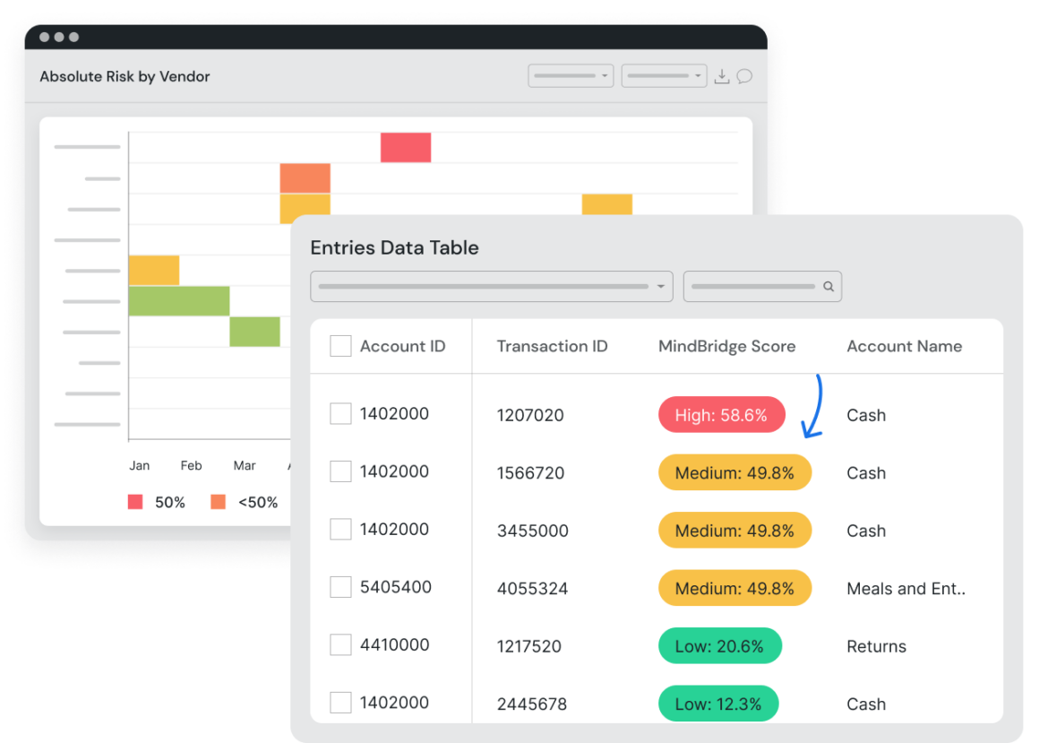Click the magnifier icon in the table search box
1048x743 pixels.
(x=828, y=286)
